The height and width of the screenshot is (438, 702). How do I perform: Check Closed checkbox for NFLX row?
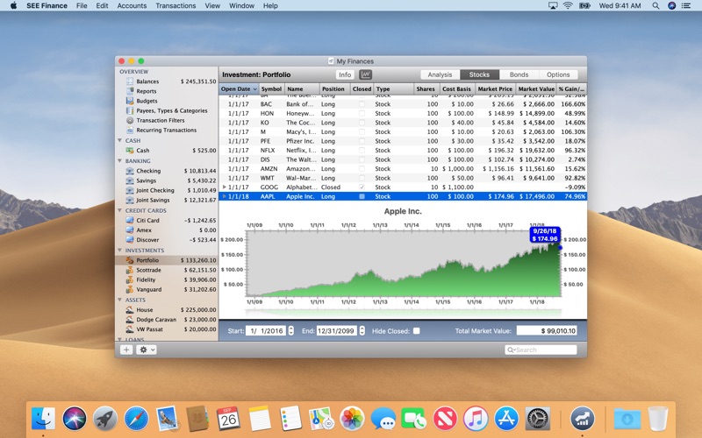362,150
